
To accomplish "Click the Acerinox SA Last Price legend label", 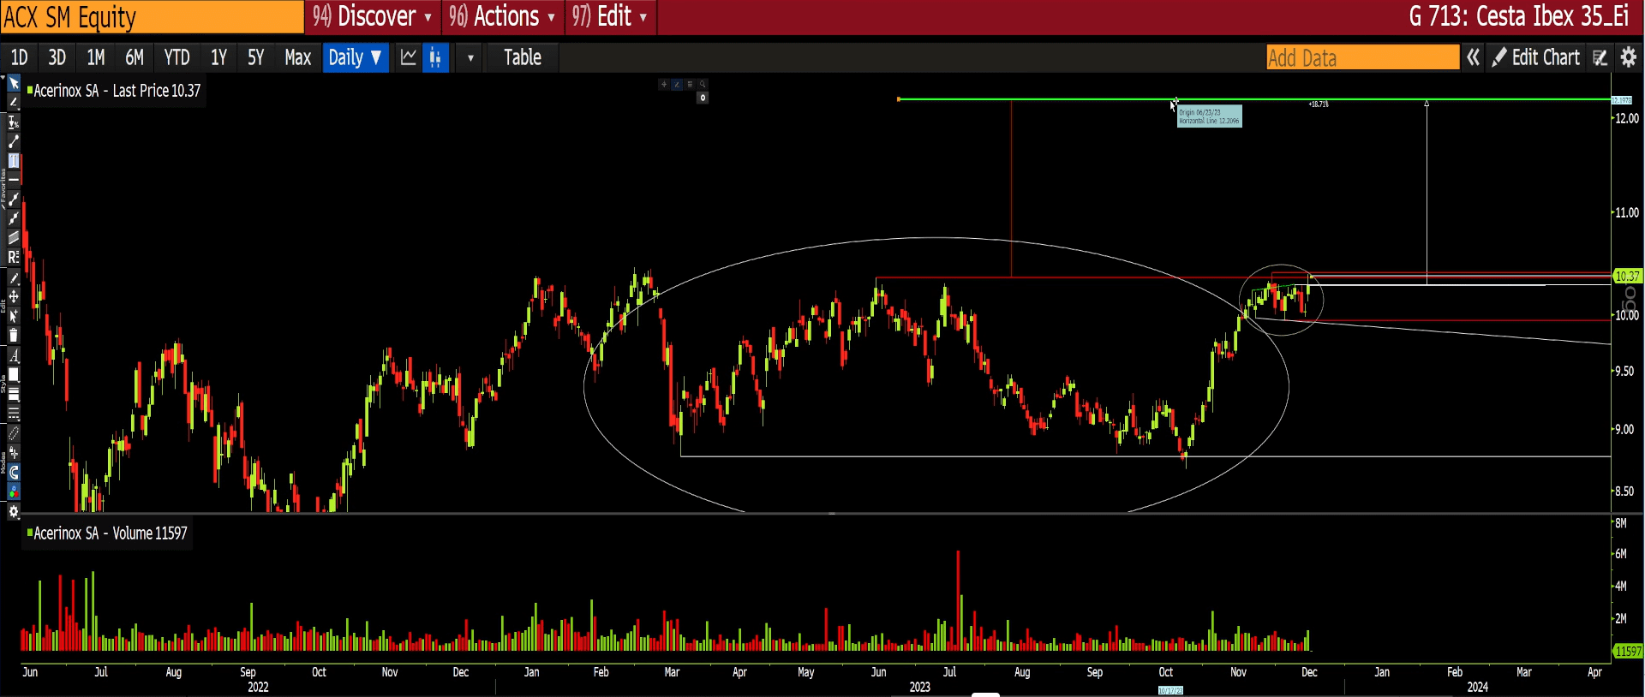I will tap(117, 90).
